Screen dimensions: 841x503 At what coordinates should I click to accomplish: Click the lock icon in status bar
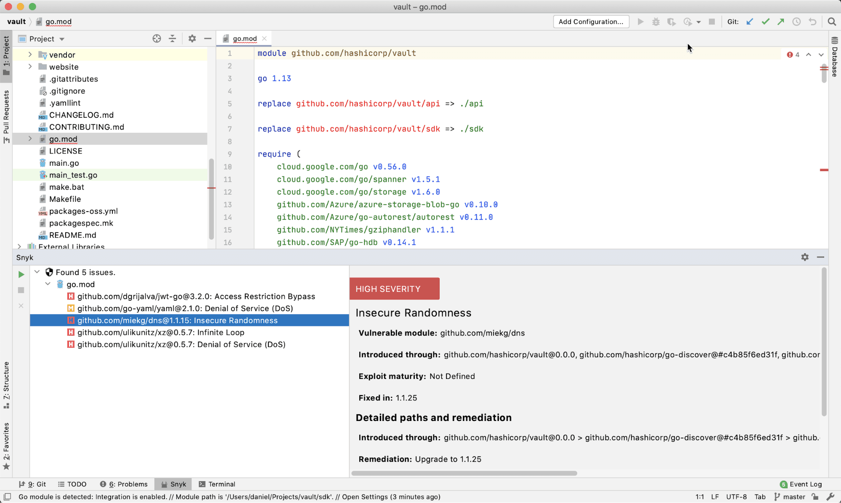pyautogui.click(x=815, y=497)
